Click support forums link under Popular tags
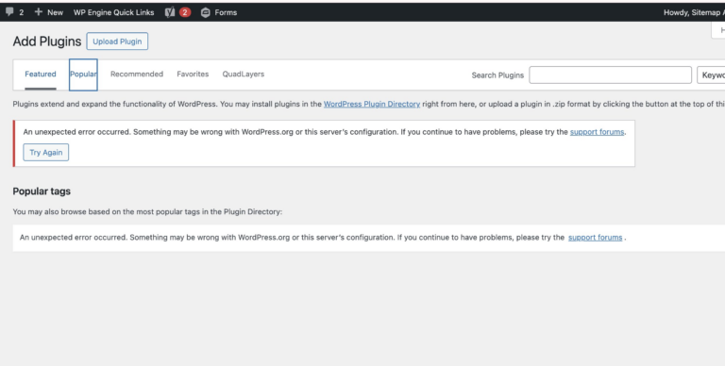 595,237
